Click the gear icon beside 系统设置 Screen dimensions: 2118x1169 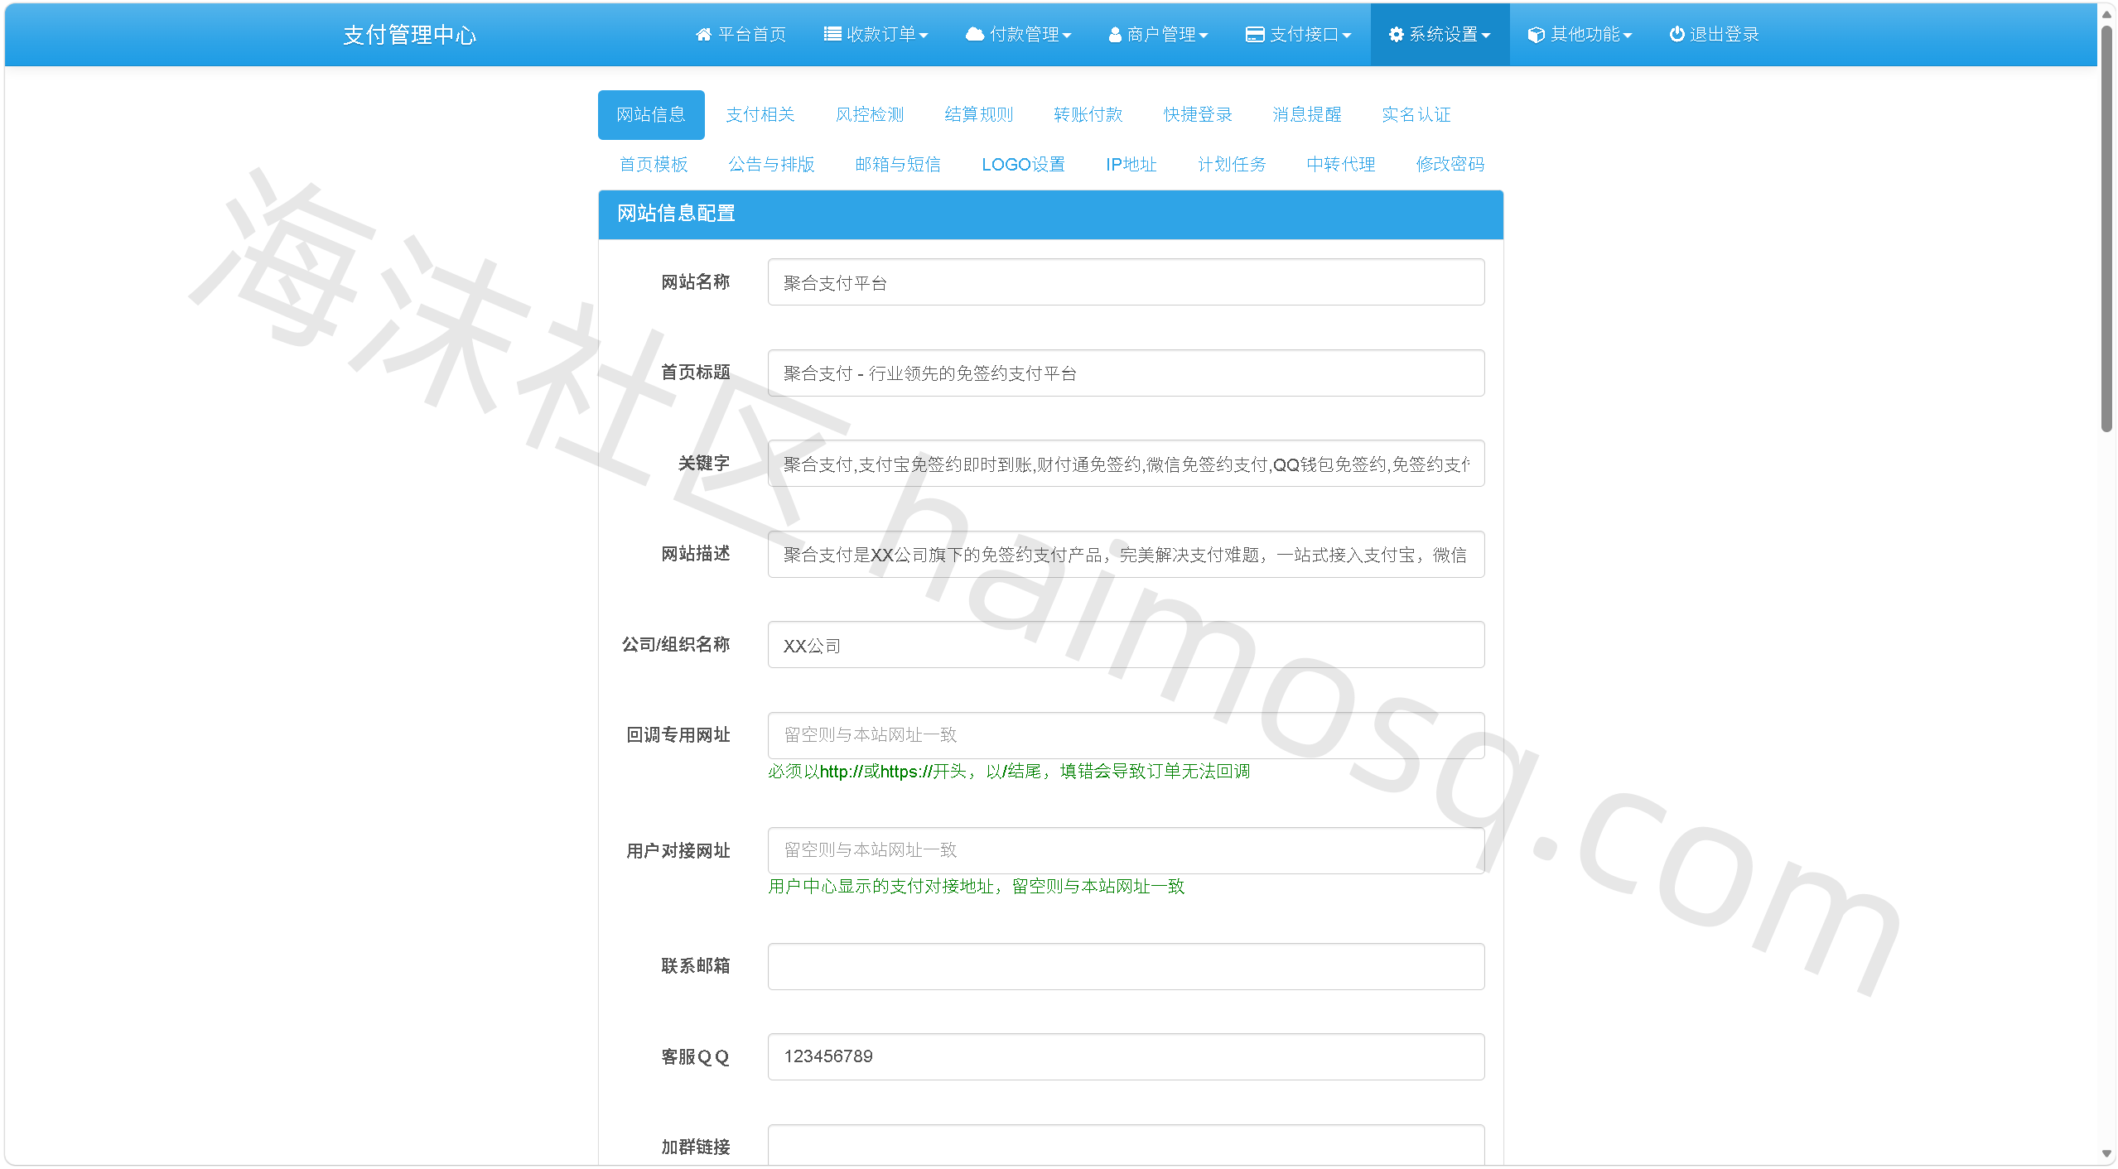point(1397,34)
